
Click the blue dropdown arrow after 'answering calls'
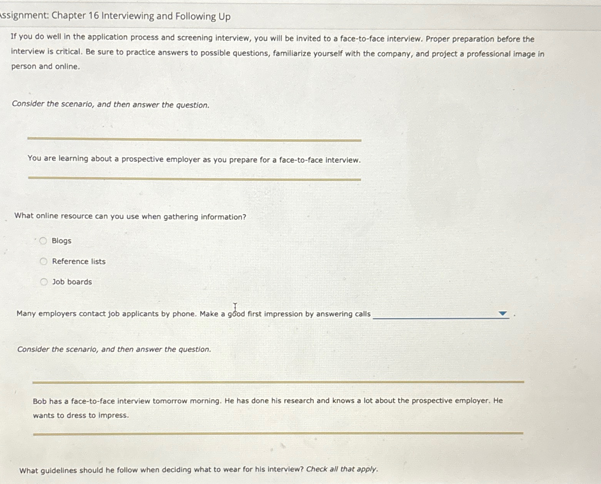pos(502,314)
